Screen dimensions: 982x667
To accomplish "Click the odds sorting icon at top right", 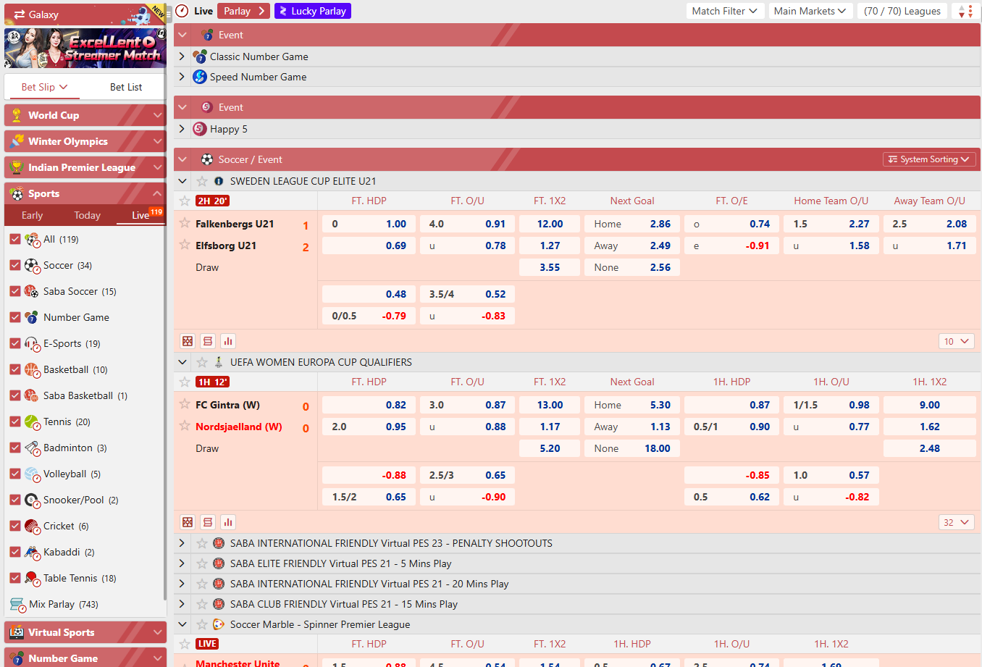I will (971, 11).
